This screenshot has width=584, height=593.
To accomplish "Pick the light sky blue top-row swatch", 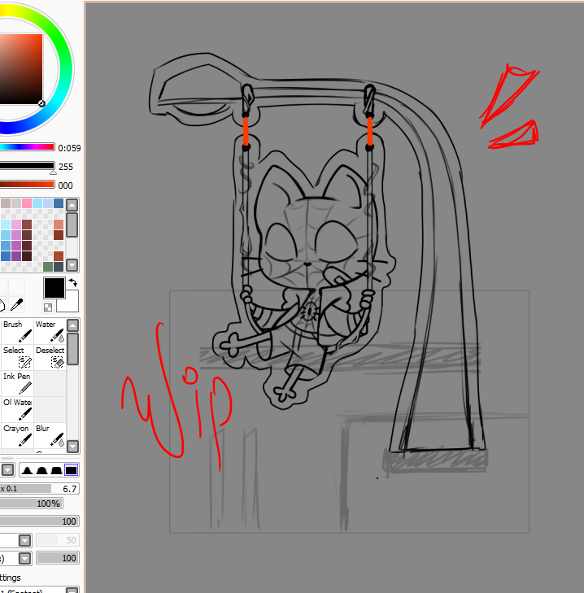I will [37, 203].
